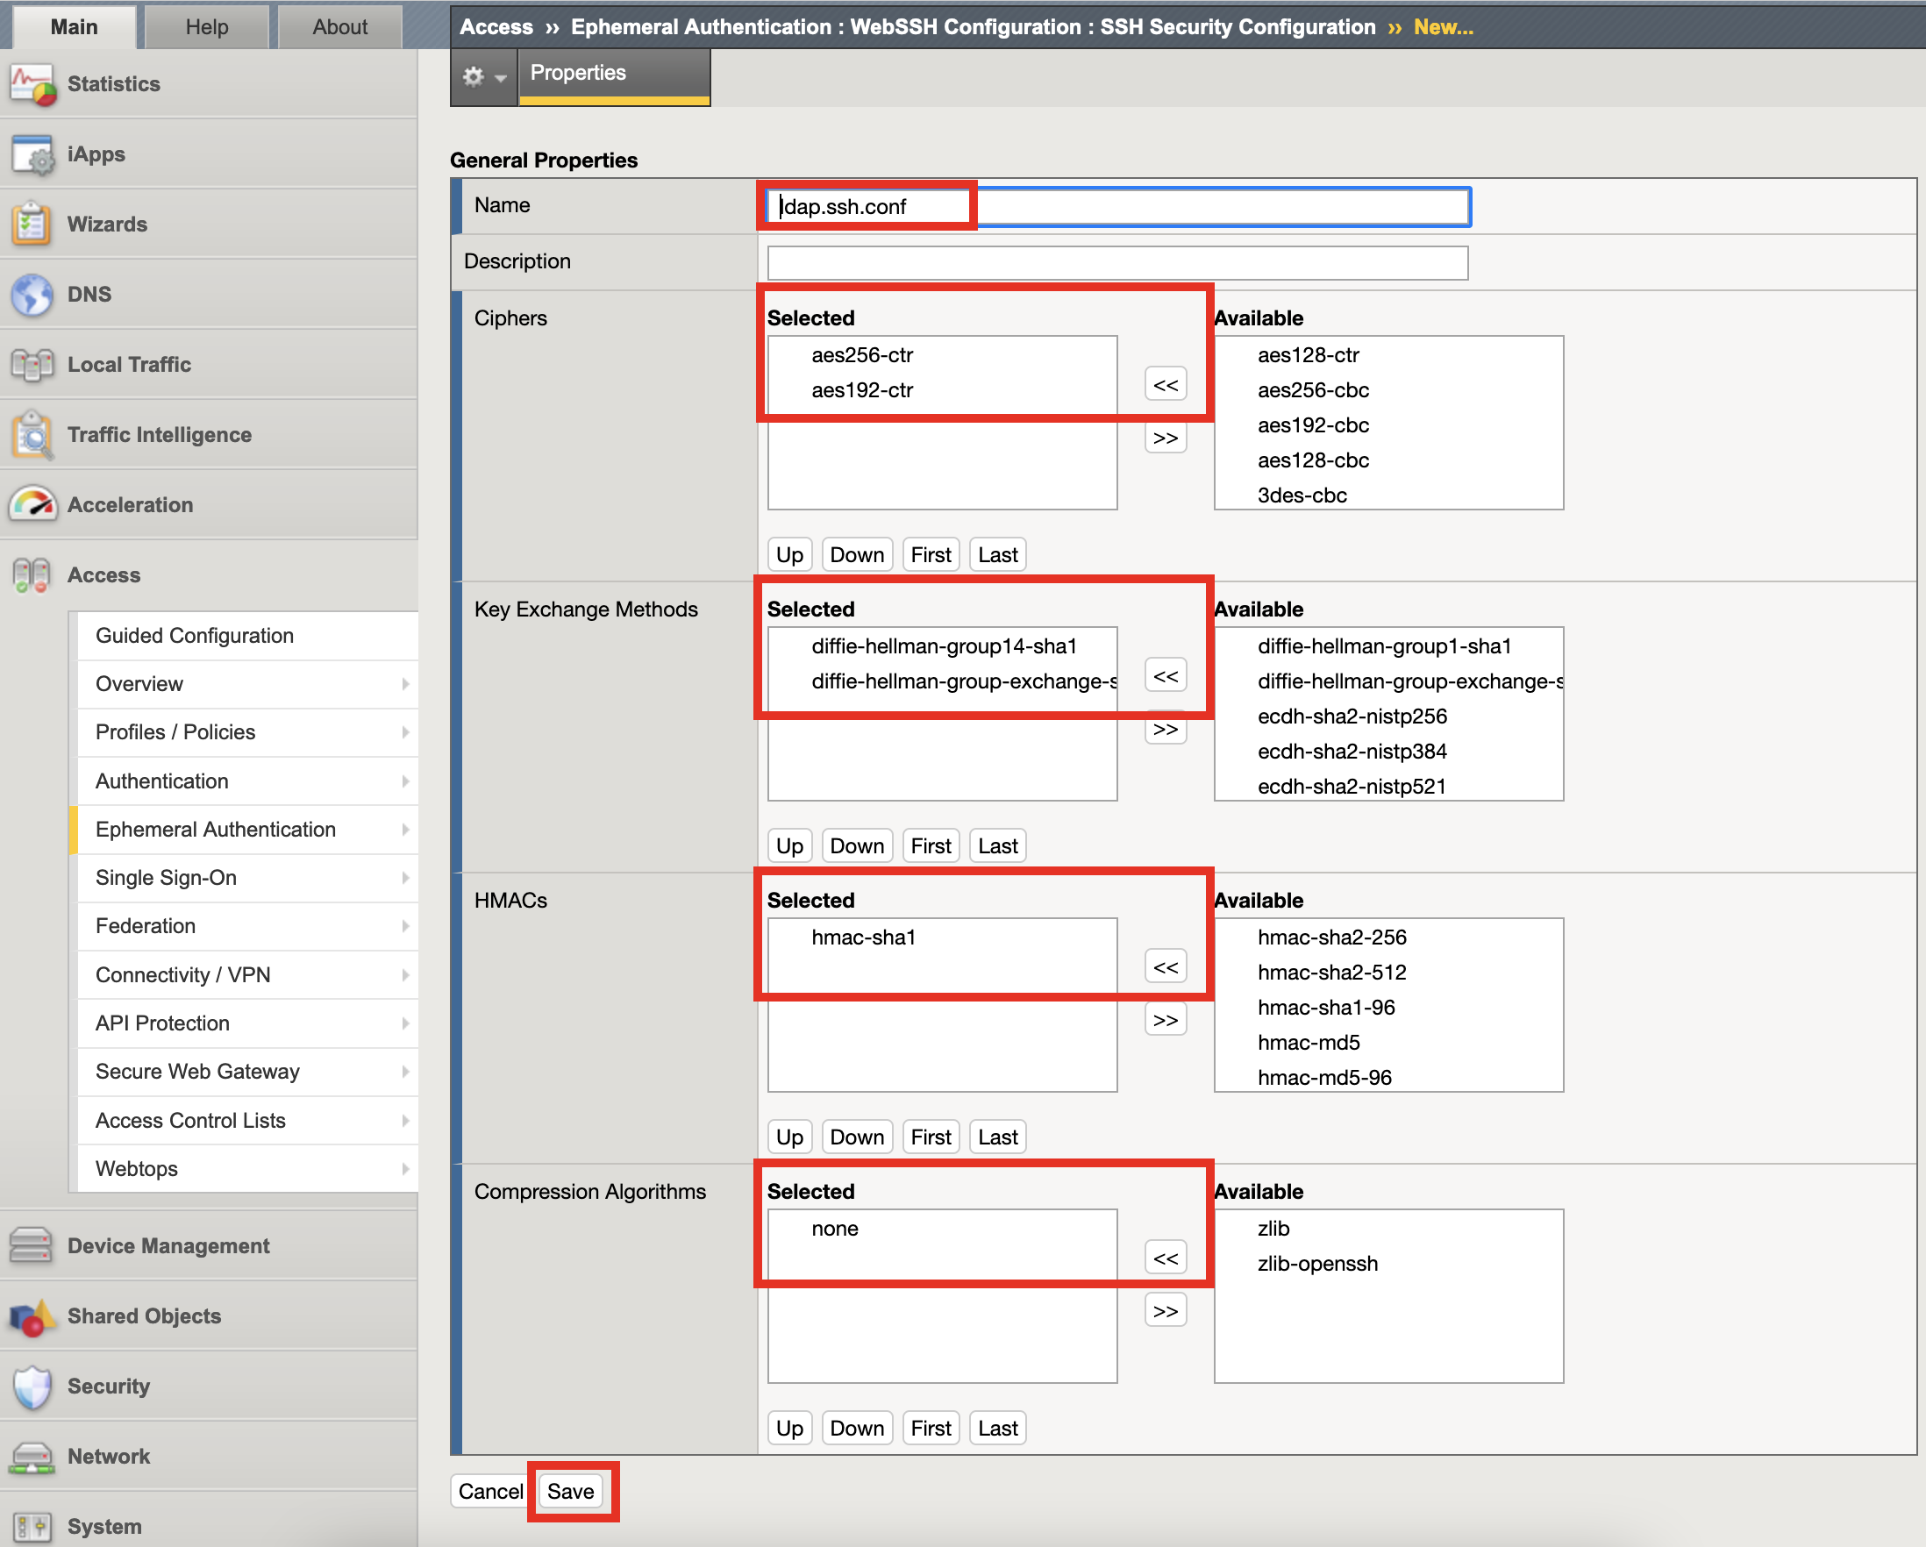This screenshot has width=1926, height=1547.
Task: Cancel the new configuration
Action: click(490, 1492)
